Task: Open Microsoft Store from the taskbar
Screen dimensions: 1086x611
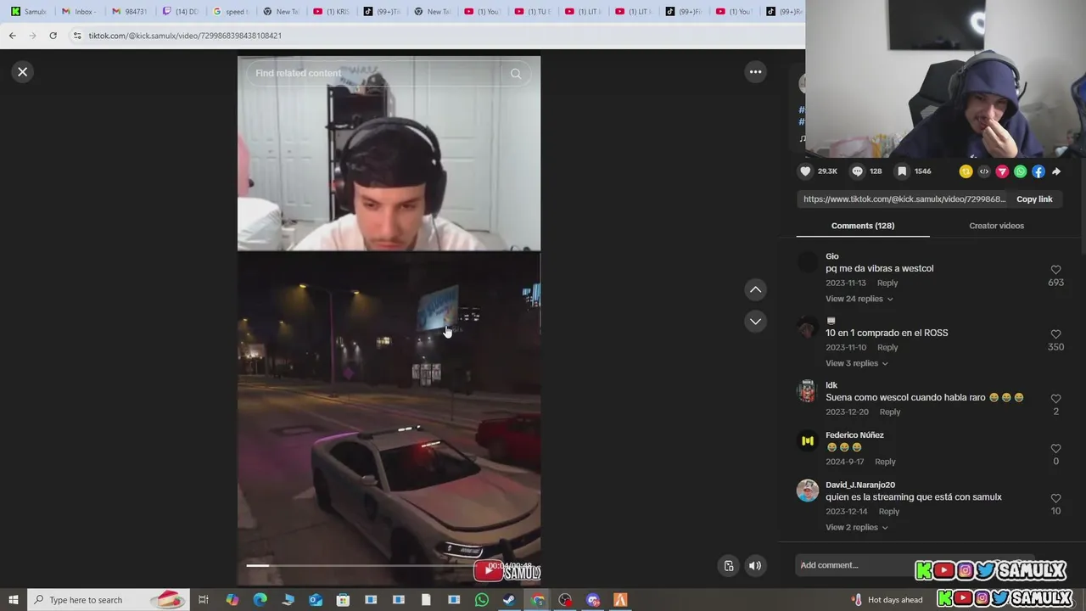Action: click(x=343, y=600)
